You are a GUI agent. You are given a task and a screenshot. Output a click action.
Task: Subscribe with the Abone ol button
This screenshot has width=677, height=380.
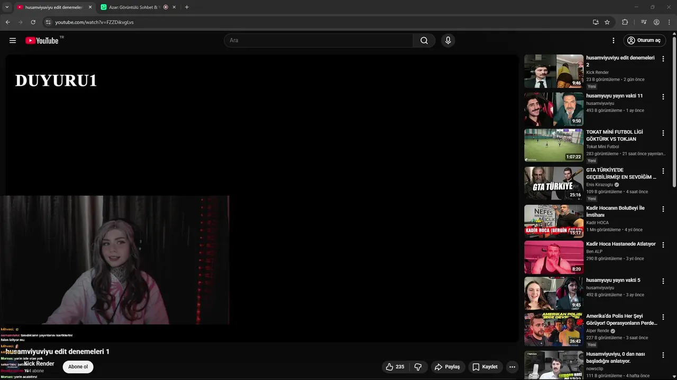tap(78, 367)
